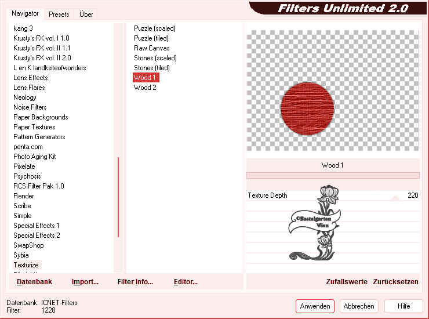The image size is (429, 319).
Task: Open the Datenbank menu
Action: coord(34,282)
